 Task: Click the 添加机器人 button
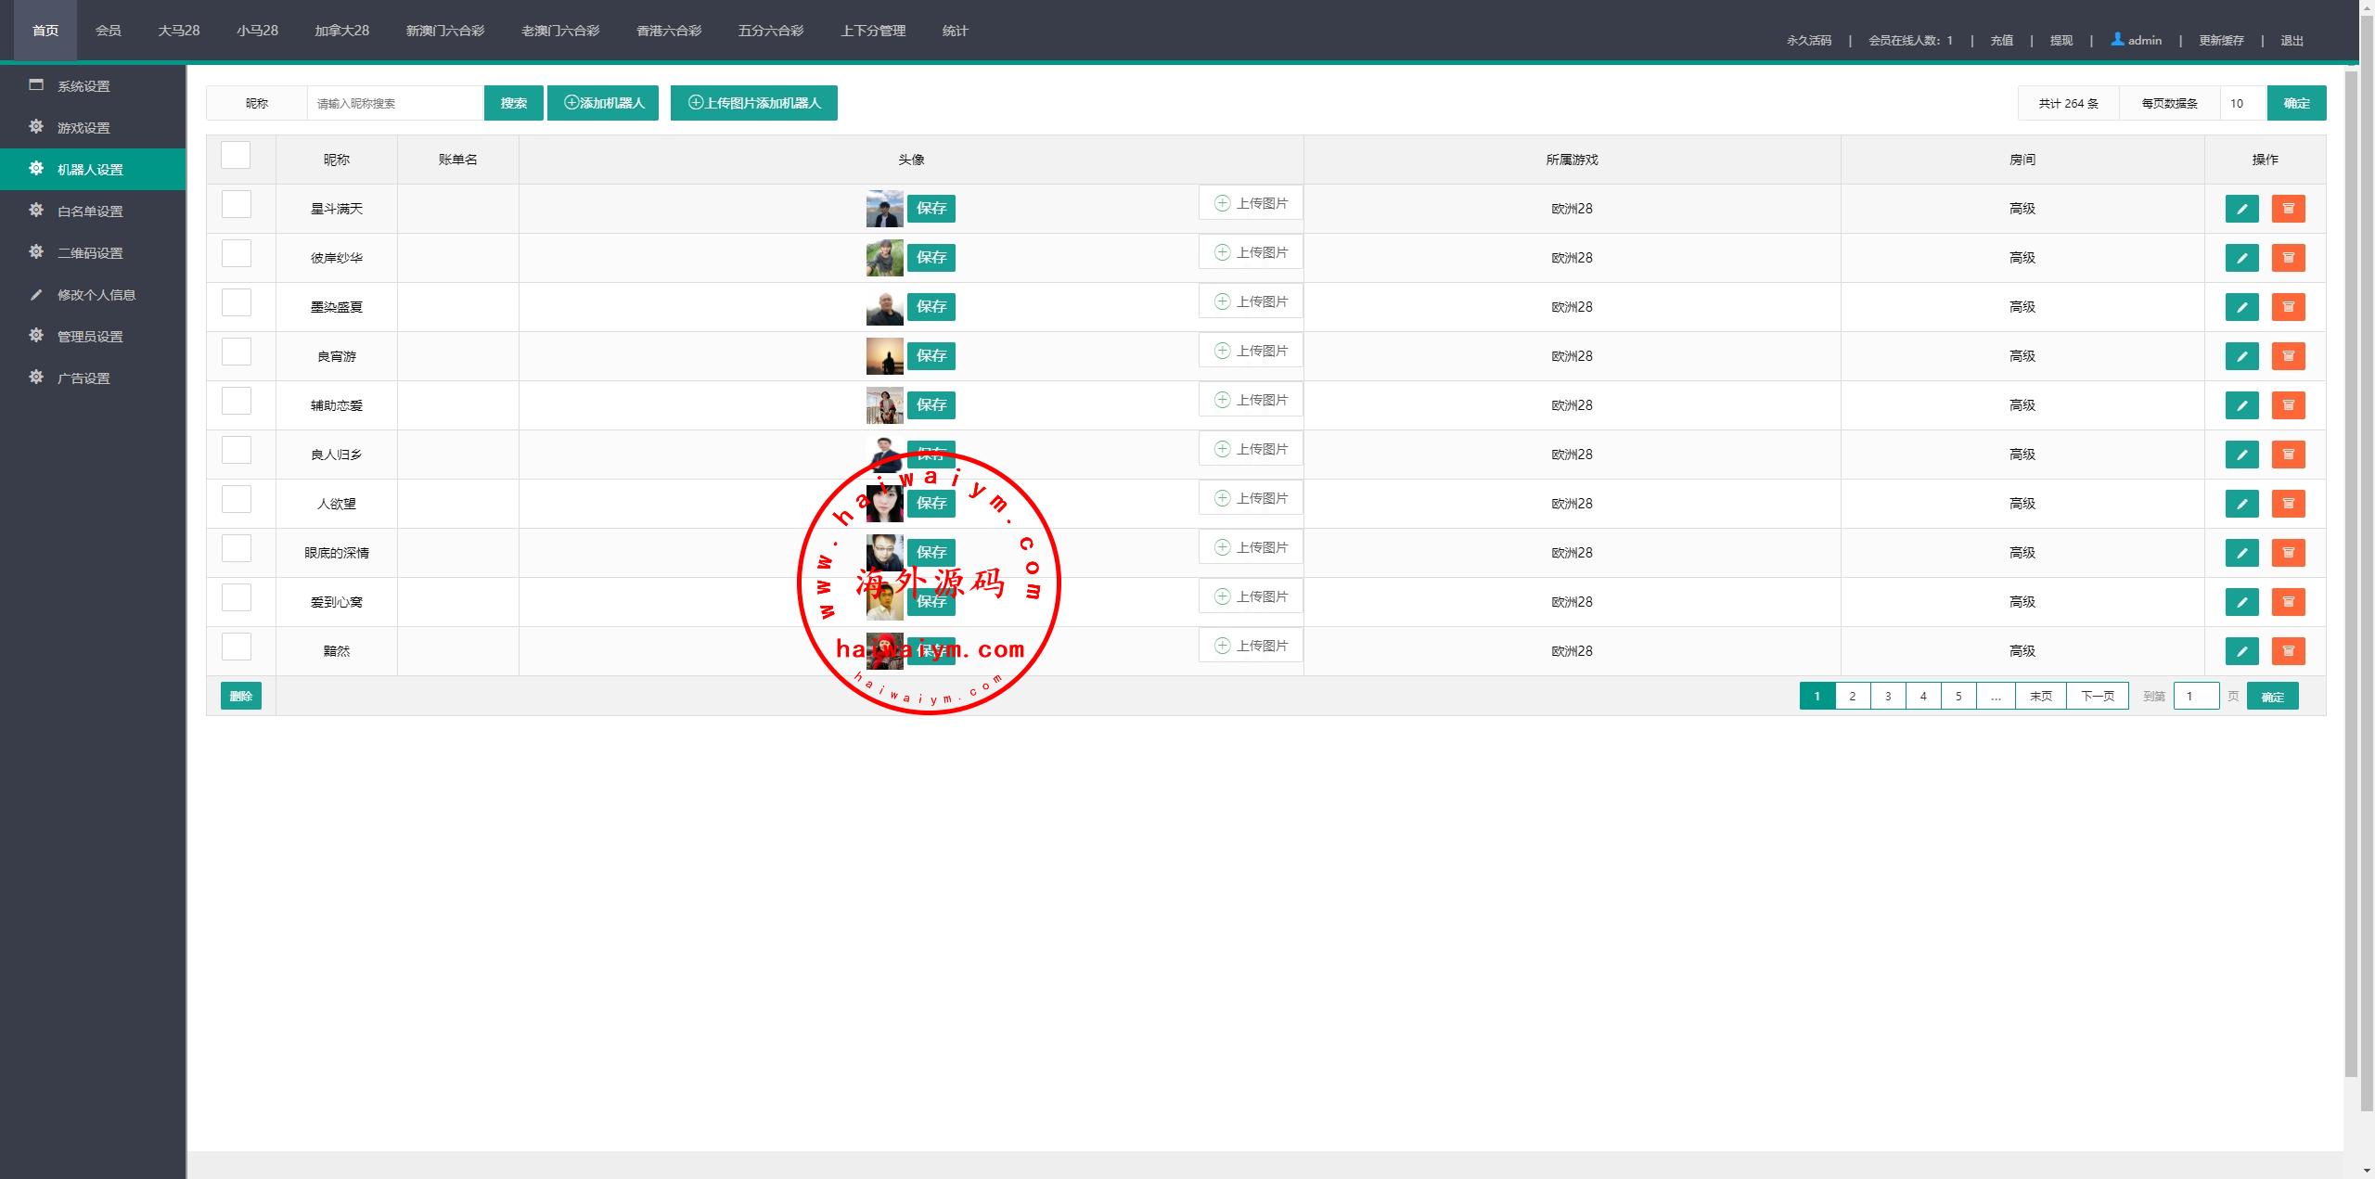pos(603,103)
